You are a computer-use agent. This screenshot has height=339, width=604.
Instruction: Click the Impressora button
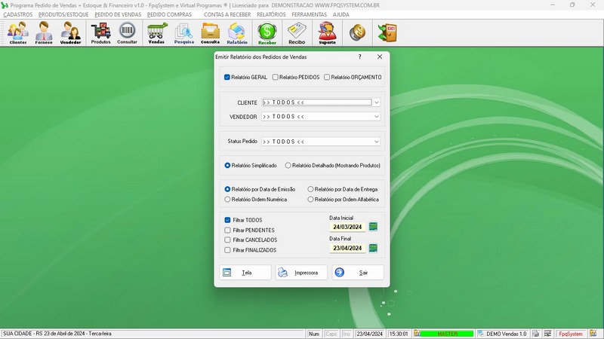[301, 273]
